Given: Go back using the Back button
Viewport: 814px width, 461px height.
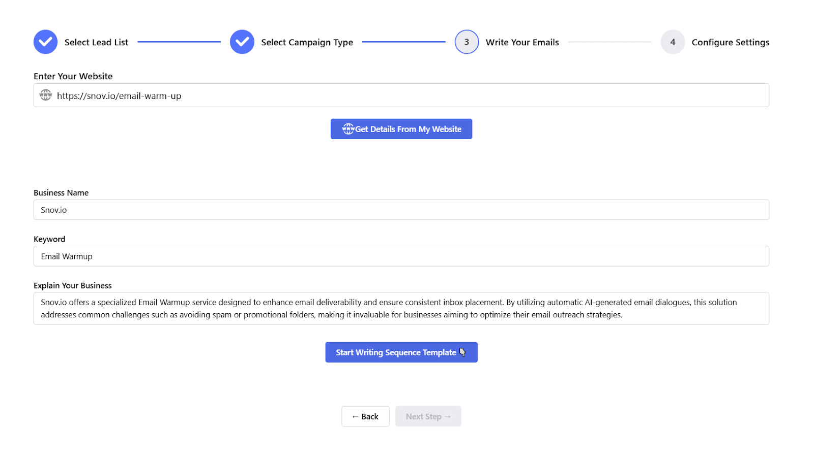Looking at the screenshot, I should [365, 416].
